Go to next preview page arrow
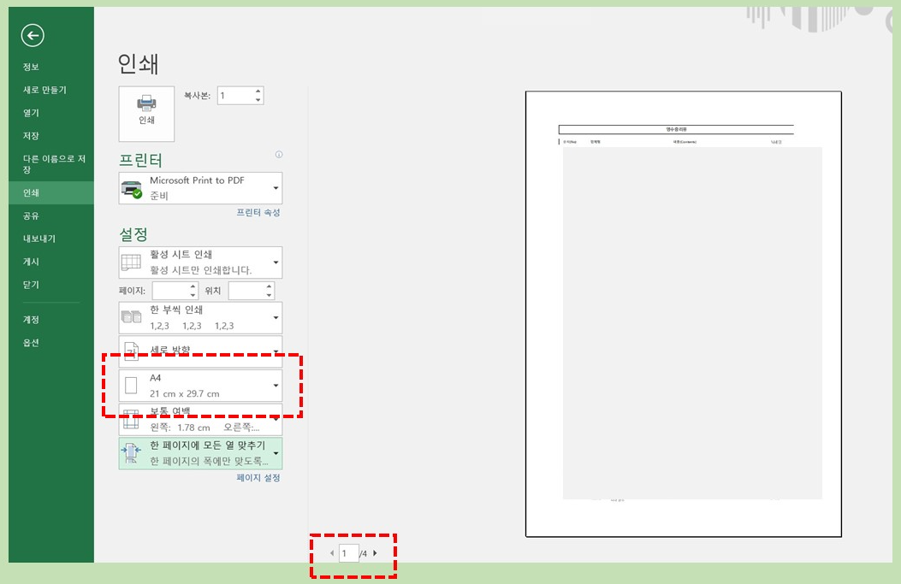 pyautogui.click(x=376, y=553)
